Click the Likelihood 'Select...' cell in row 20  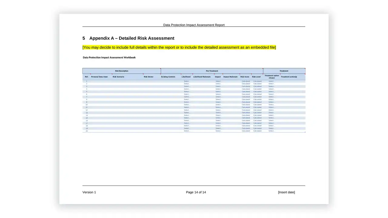coord(187,131)
